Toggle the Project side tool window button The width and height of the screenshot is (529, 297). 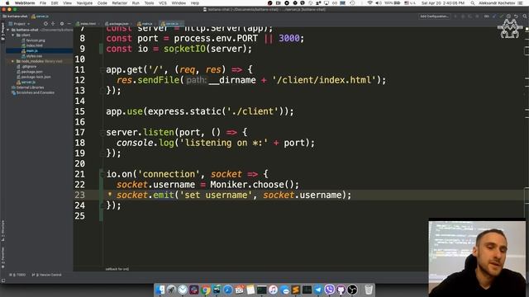point(2,31)
